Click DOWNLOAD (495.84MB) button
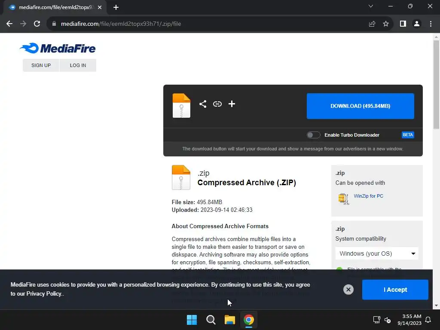Image resolution: width=440 pixels, height=330 pixels. [361, 106]
